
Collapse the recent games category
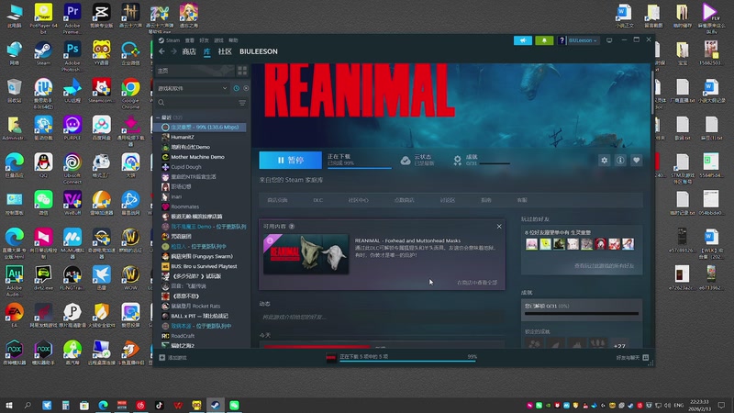point(158,117)
